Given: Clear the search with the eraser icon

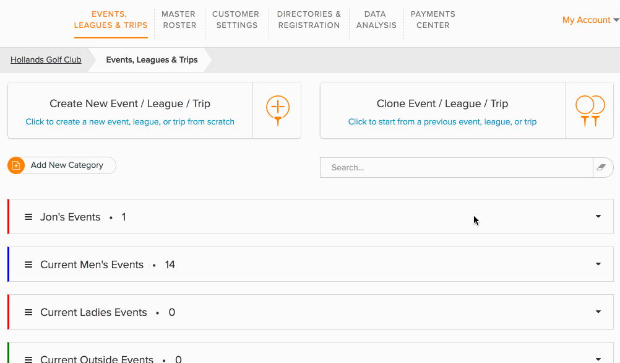Looking at the screenshot, I should coord(601,167).
